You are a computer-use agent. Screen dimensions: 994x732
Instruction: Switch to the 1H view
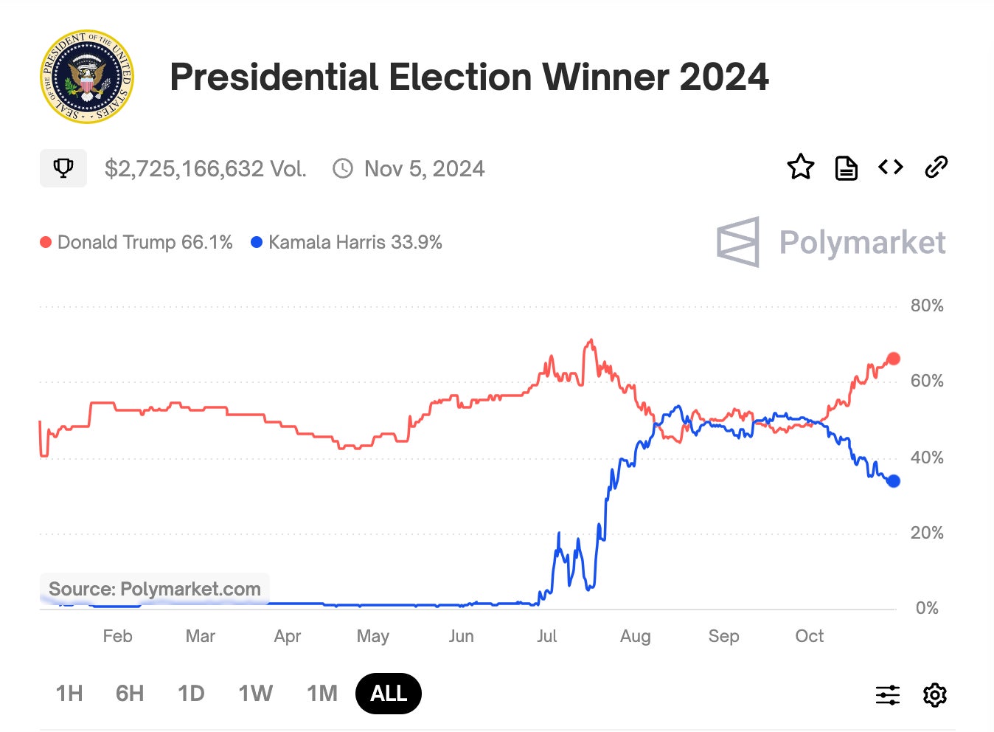[x=69, y=693]
